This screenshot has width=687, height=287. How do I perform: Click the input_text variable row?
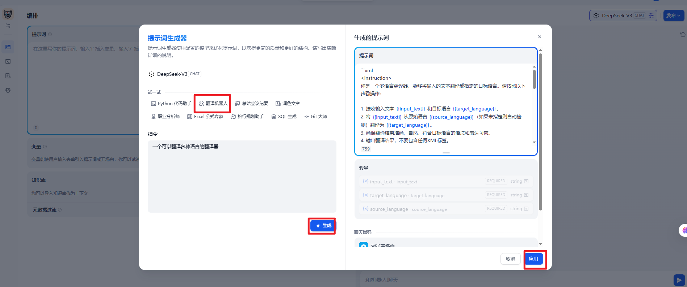[x=446, y=181]
